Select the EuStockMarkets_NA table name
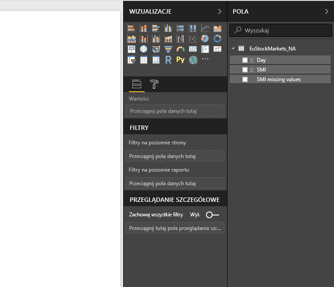Image resolution: width=334 pixels, height=287 pixels. tap(273, 49)
